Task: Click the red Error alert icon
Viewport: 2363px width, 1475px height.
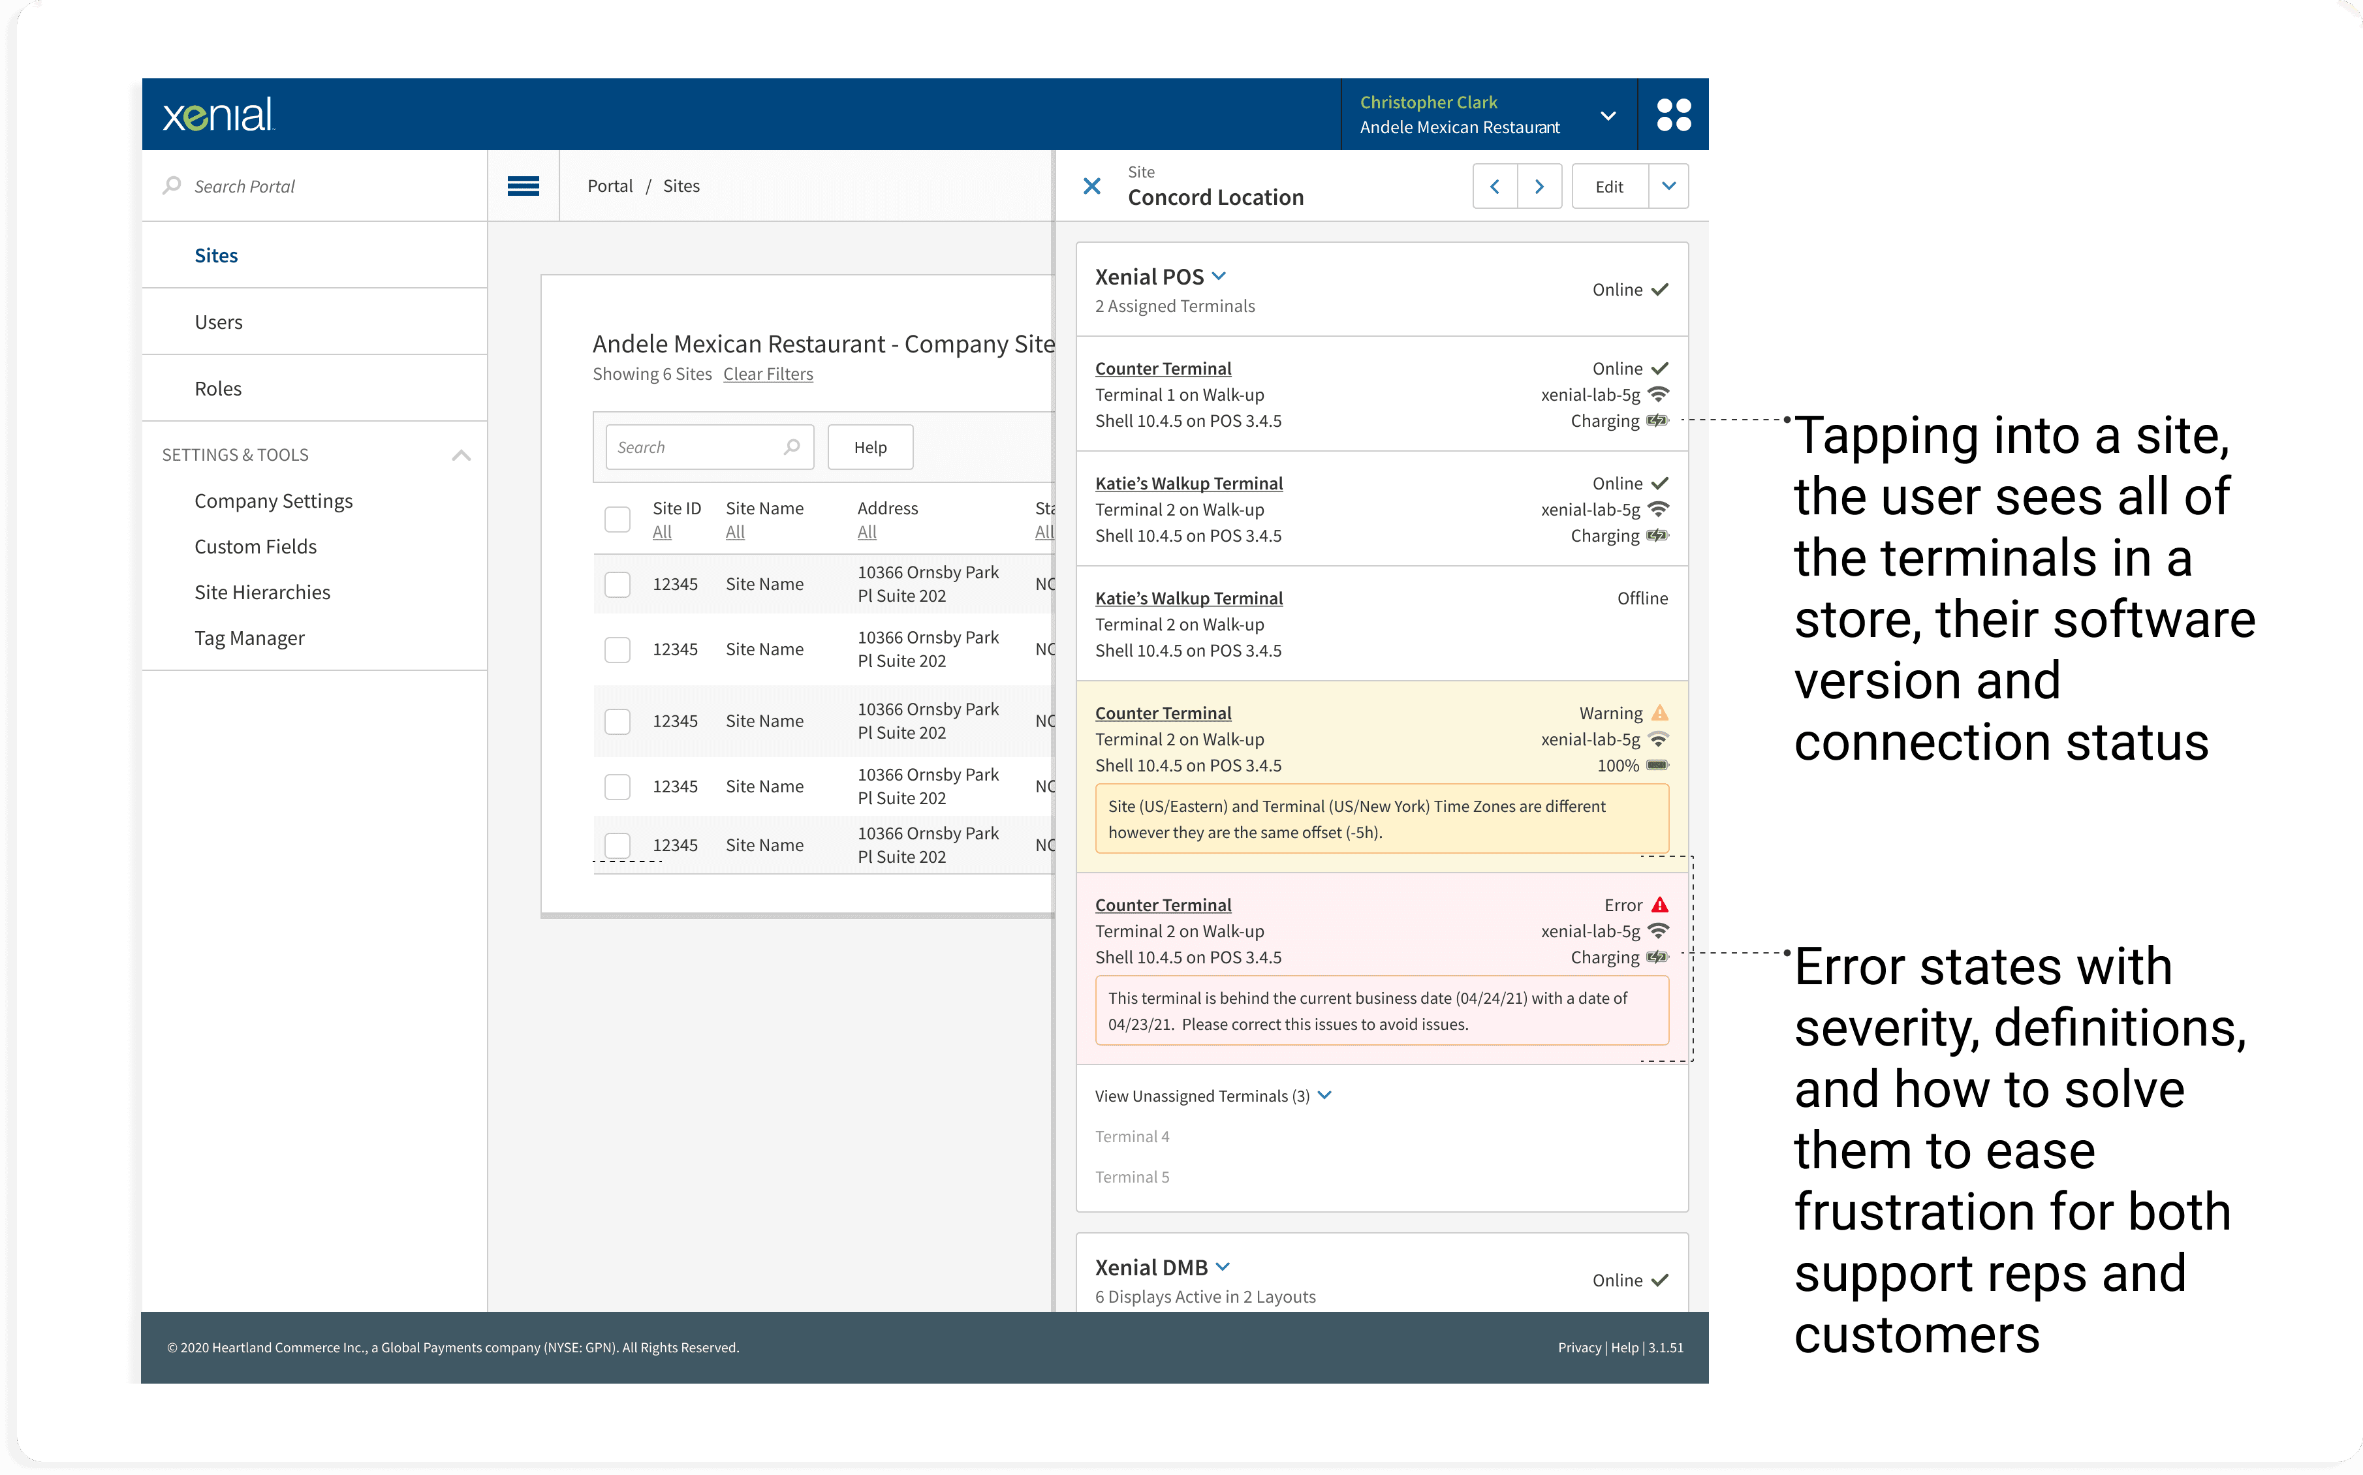Action: coord(1659,905)
